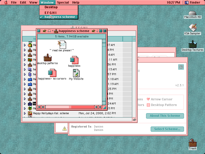Select the Happy Hollydays Kal. scheme icon
Screen dimensions: 205x154
(x=30, y=113)
